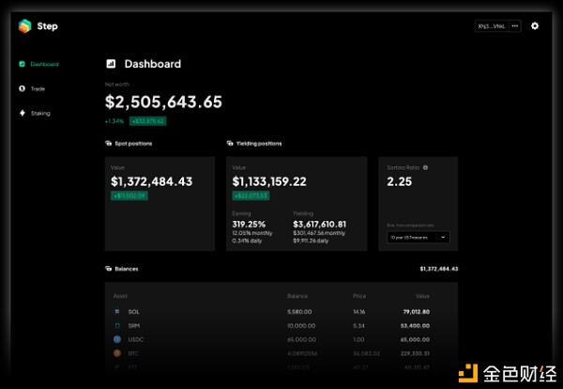Click the USDC asset icon
Screen dimensions: 563x389
[x=117, y=339]
